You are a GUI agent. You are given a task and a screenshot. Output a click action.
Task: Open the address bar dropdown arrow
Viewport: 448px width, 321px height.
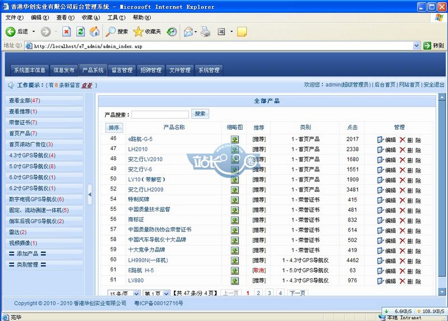(x=416, y=45)
